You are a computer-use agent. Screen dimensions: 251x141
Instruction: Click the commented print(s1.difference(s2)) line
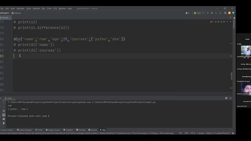[42, 28]
